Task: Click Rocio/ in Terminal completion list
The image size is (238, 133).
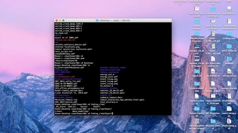Action: 84,107
